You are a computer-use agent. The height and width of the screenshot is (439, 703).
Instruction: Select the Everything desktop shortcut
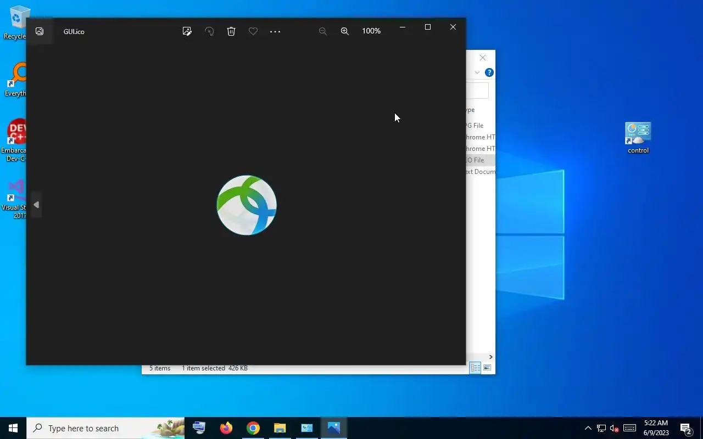coord(16,80)
